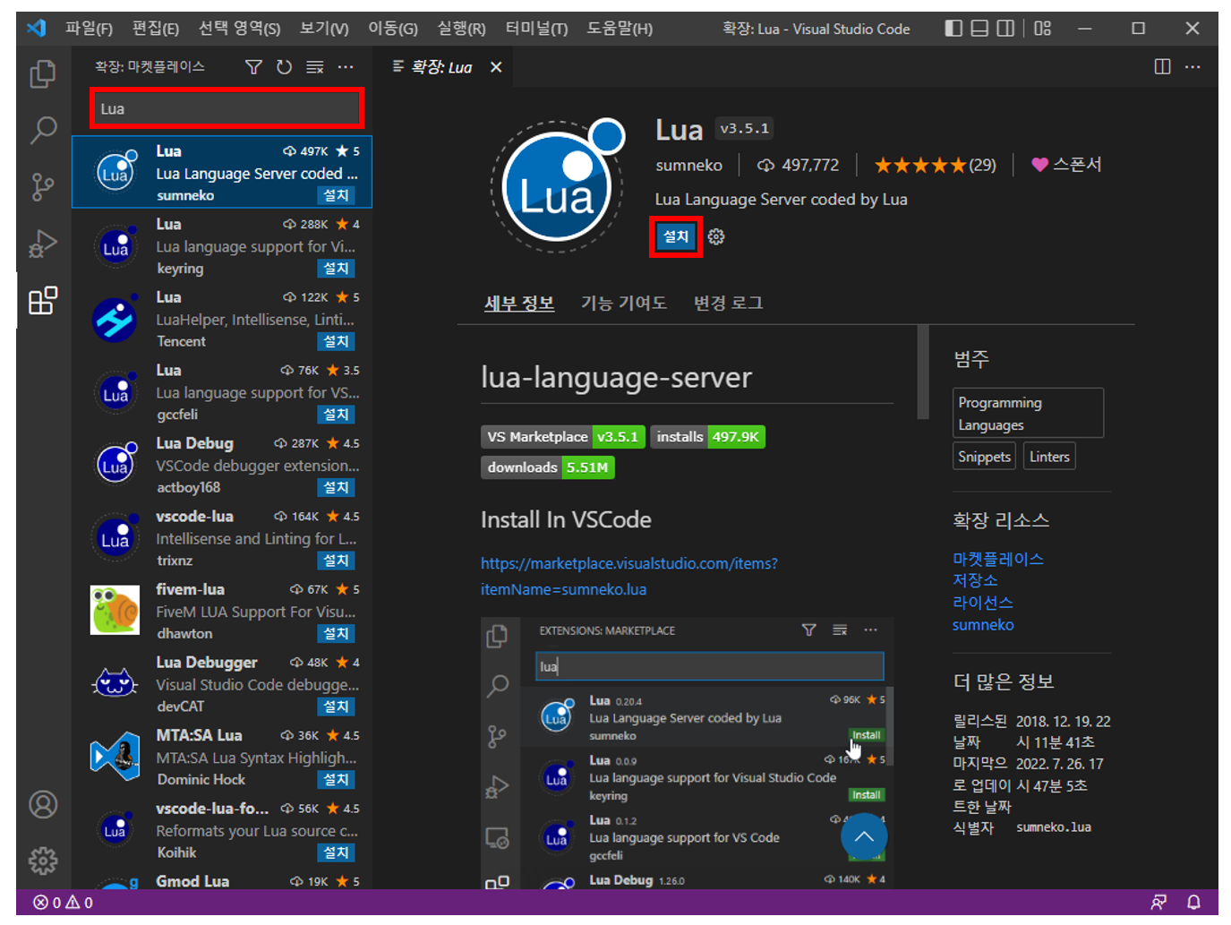Refresh the extensions marketplace list

tap(284, 67)
